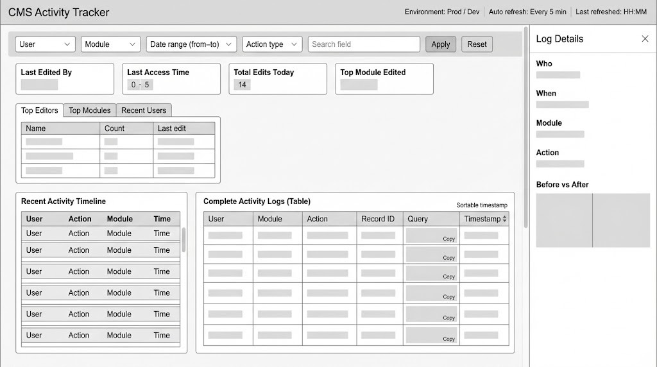Reset all filters
Screen dimensions: 657x367
pos(477,44)
